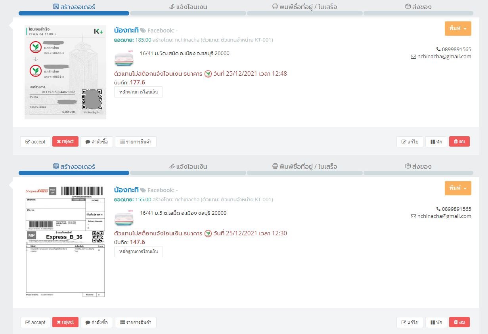The image size is (488, 334).
Task: Open รายการสินค้า list for first order
Action: click(x=136, y=142)
